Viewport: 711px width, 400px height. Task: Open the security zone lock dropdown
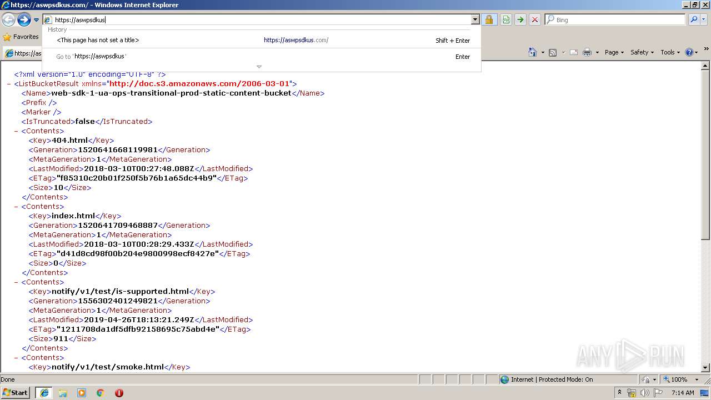coord(648,379)
